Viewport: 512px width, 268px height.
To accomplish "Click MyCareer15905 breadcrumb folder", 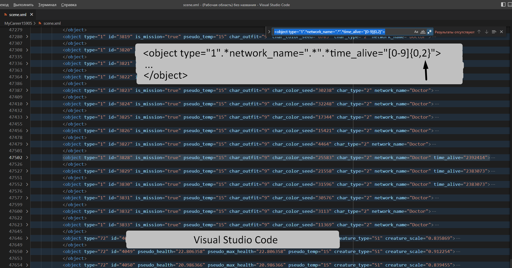I will [x=18, y=23].
